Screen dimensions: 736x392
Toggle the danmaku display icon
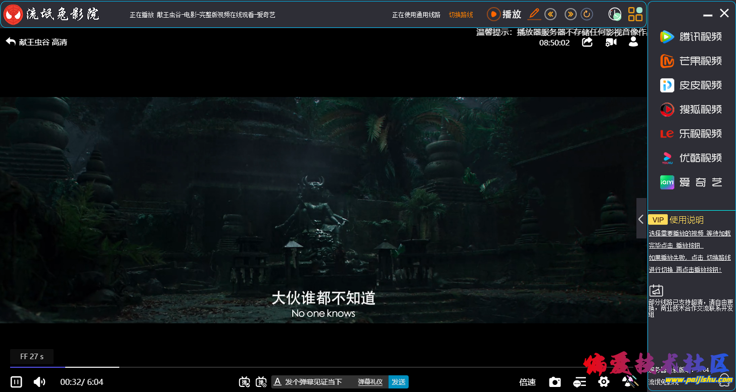(245, 382)
